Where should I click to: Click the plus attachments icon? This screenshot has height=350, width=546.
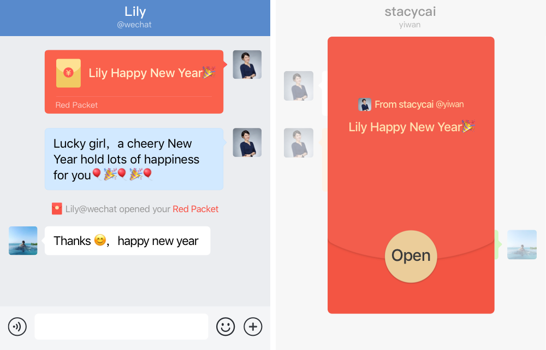click(x=253, y=326)
